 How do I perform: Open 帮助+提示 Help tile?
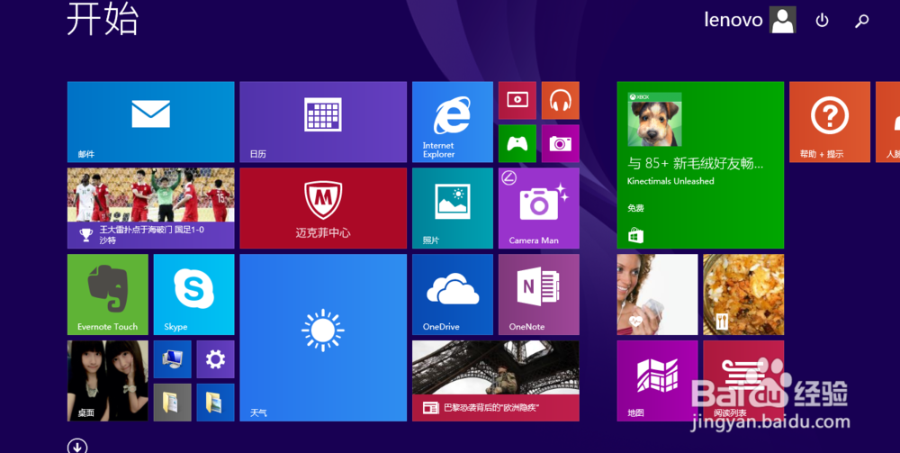coord(830,122)
